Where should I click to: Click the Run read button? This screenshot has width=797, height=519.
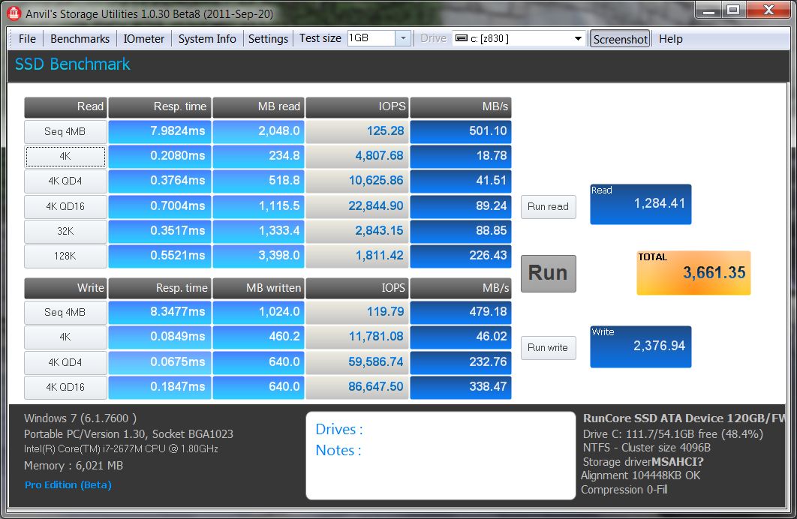coord(548,207)
